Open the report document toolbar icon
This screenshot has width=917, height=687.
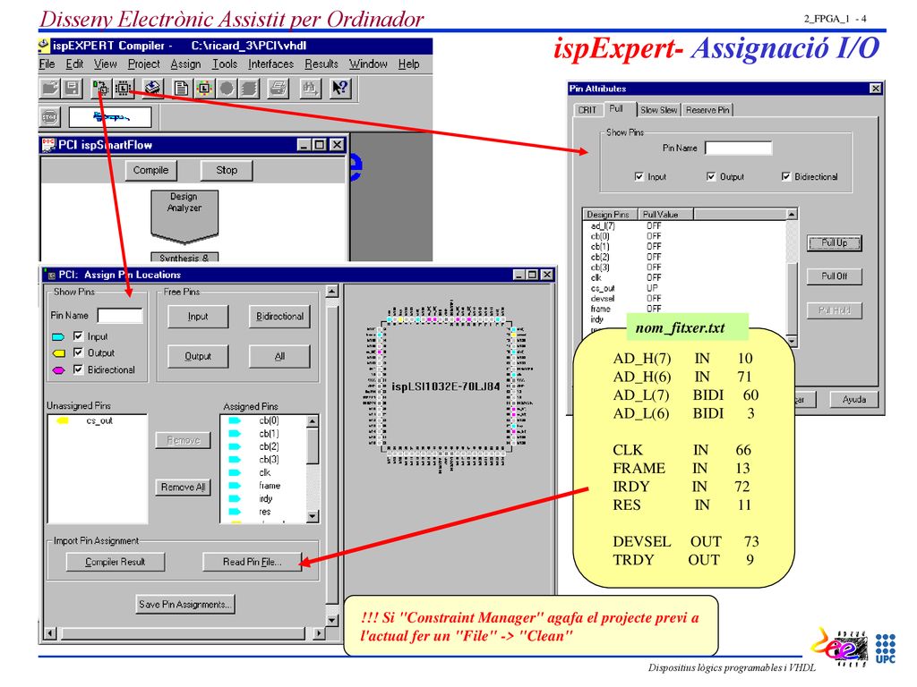pos(181,89)
